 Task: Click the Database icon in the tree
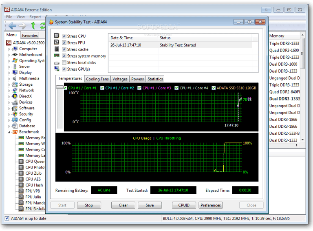15,126
